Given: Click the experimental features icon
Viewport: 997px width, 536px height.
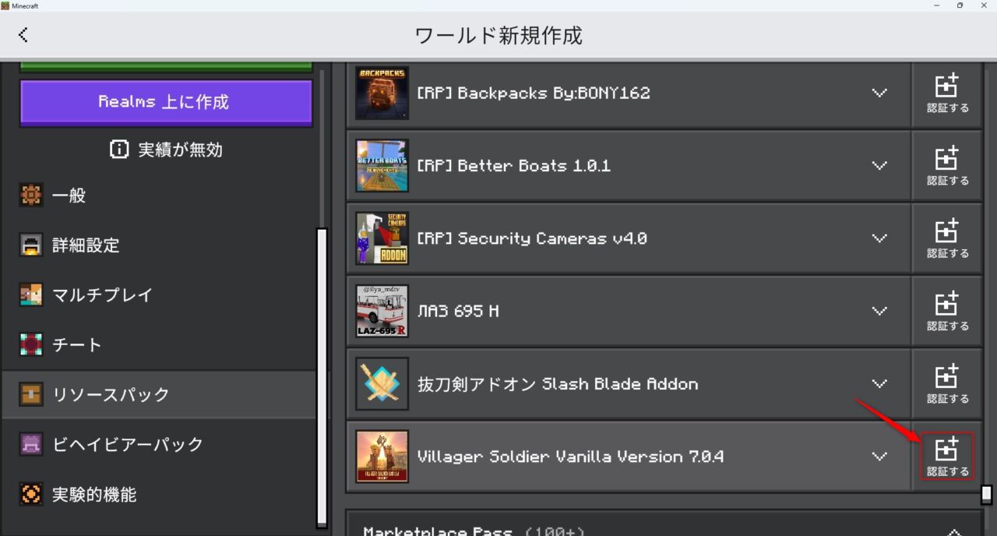Looking at the screenshot, I should (x=31, y=495).
